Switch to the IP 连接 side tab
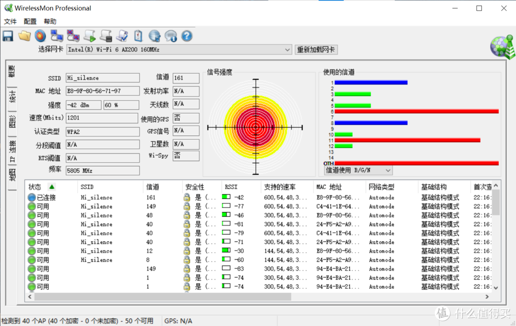The height and width of the screenshot is (326, 516). (12, 151)
